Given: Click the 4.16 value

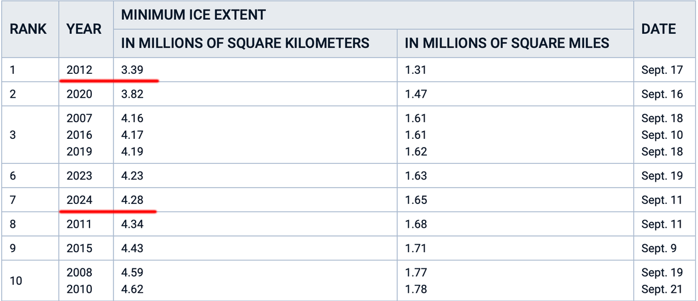Looking at the screenshot, I should tap(132, 119).
